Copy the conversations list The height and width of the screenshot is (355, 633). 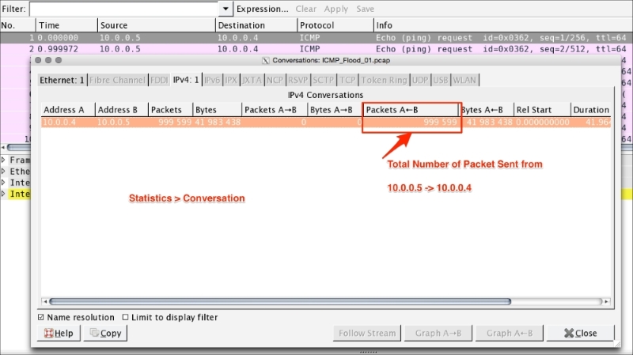pos(105,333)
